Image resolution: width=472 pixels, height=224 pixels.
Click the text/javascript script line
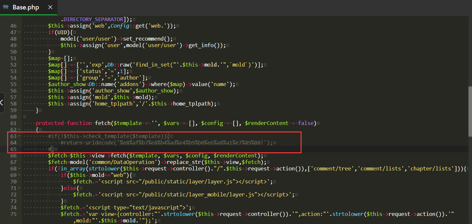(126, 207)
